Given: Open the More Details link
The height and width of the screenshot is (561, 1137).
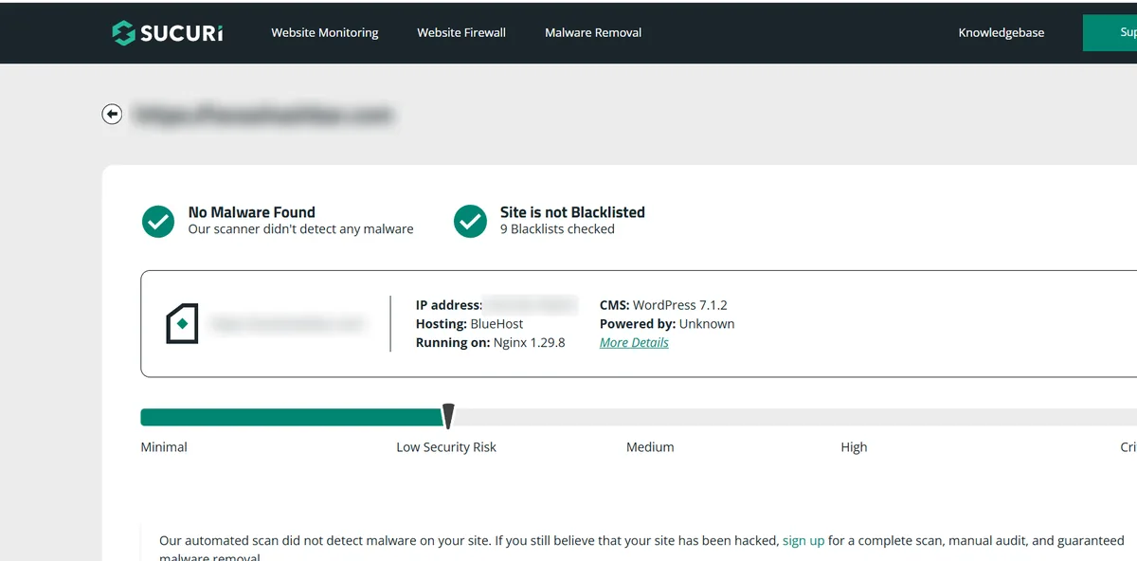Looking at the screenshot, I should click(x=634, y=342).
